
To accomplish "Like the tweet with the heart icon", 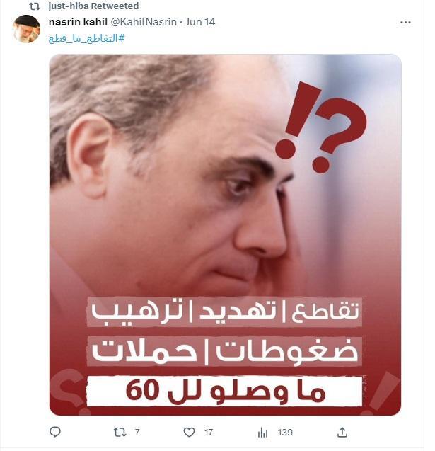I will (189, 433).
